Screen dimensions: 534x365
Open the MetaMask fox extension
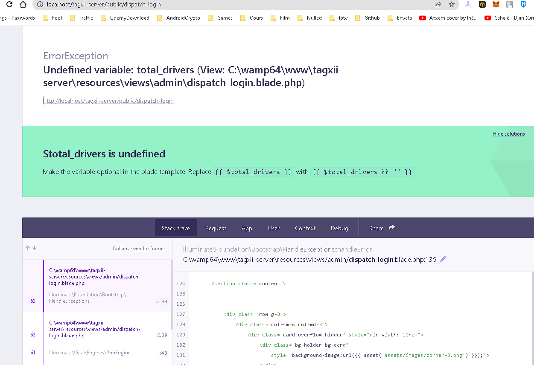point(496,5)
